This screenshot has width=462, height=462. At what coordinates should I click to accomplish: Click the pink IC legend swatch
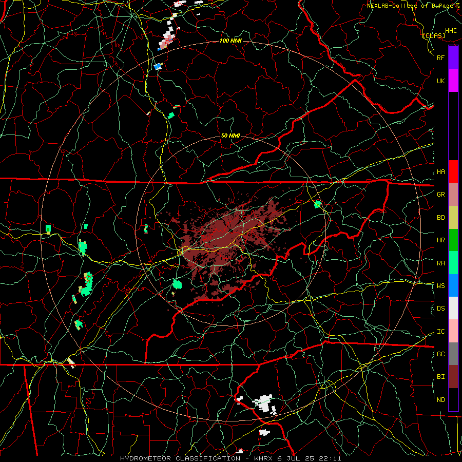click(453, 331)
